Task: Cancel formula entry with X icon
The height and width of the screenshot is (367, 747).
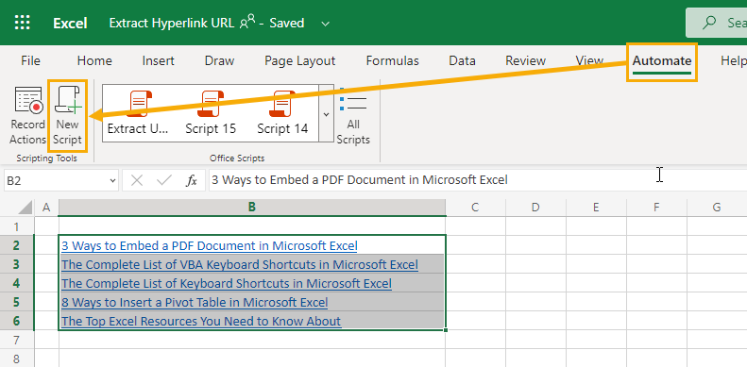Action: (137, 180)
